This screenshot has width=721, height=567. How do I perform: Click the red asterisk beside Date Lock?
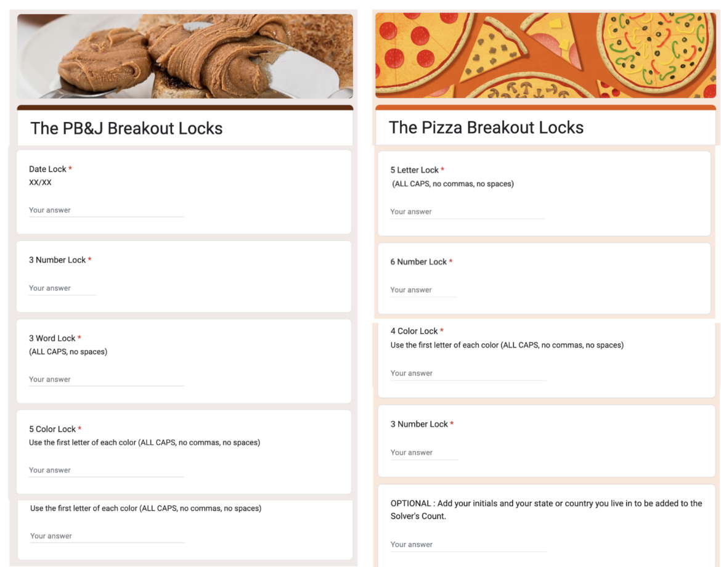69,168
